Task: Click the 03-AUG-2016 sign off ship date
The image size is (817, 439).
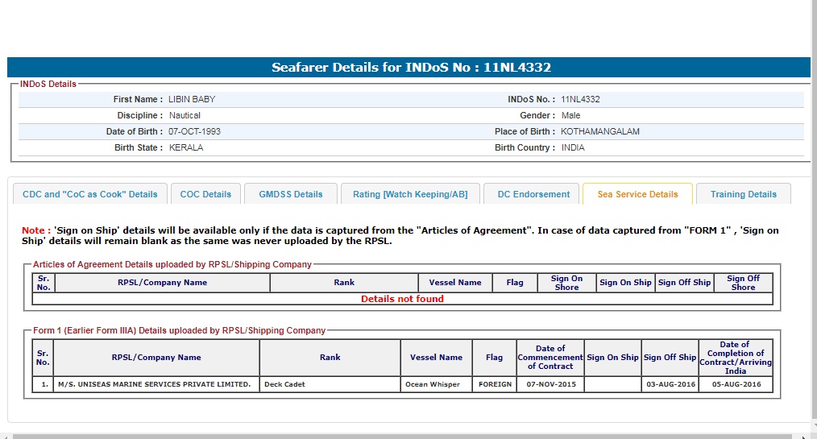Action: [670, 384]
